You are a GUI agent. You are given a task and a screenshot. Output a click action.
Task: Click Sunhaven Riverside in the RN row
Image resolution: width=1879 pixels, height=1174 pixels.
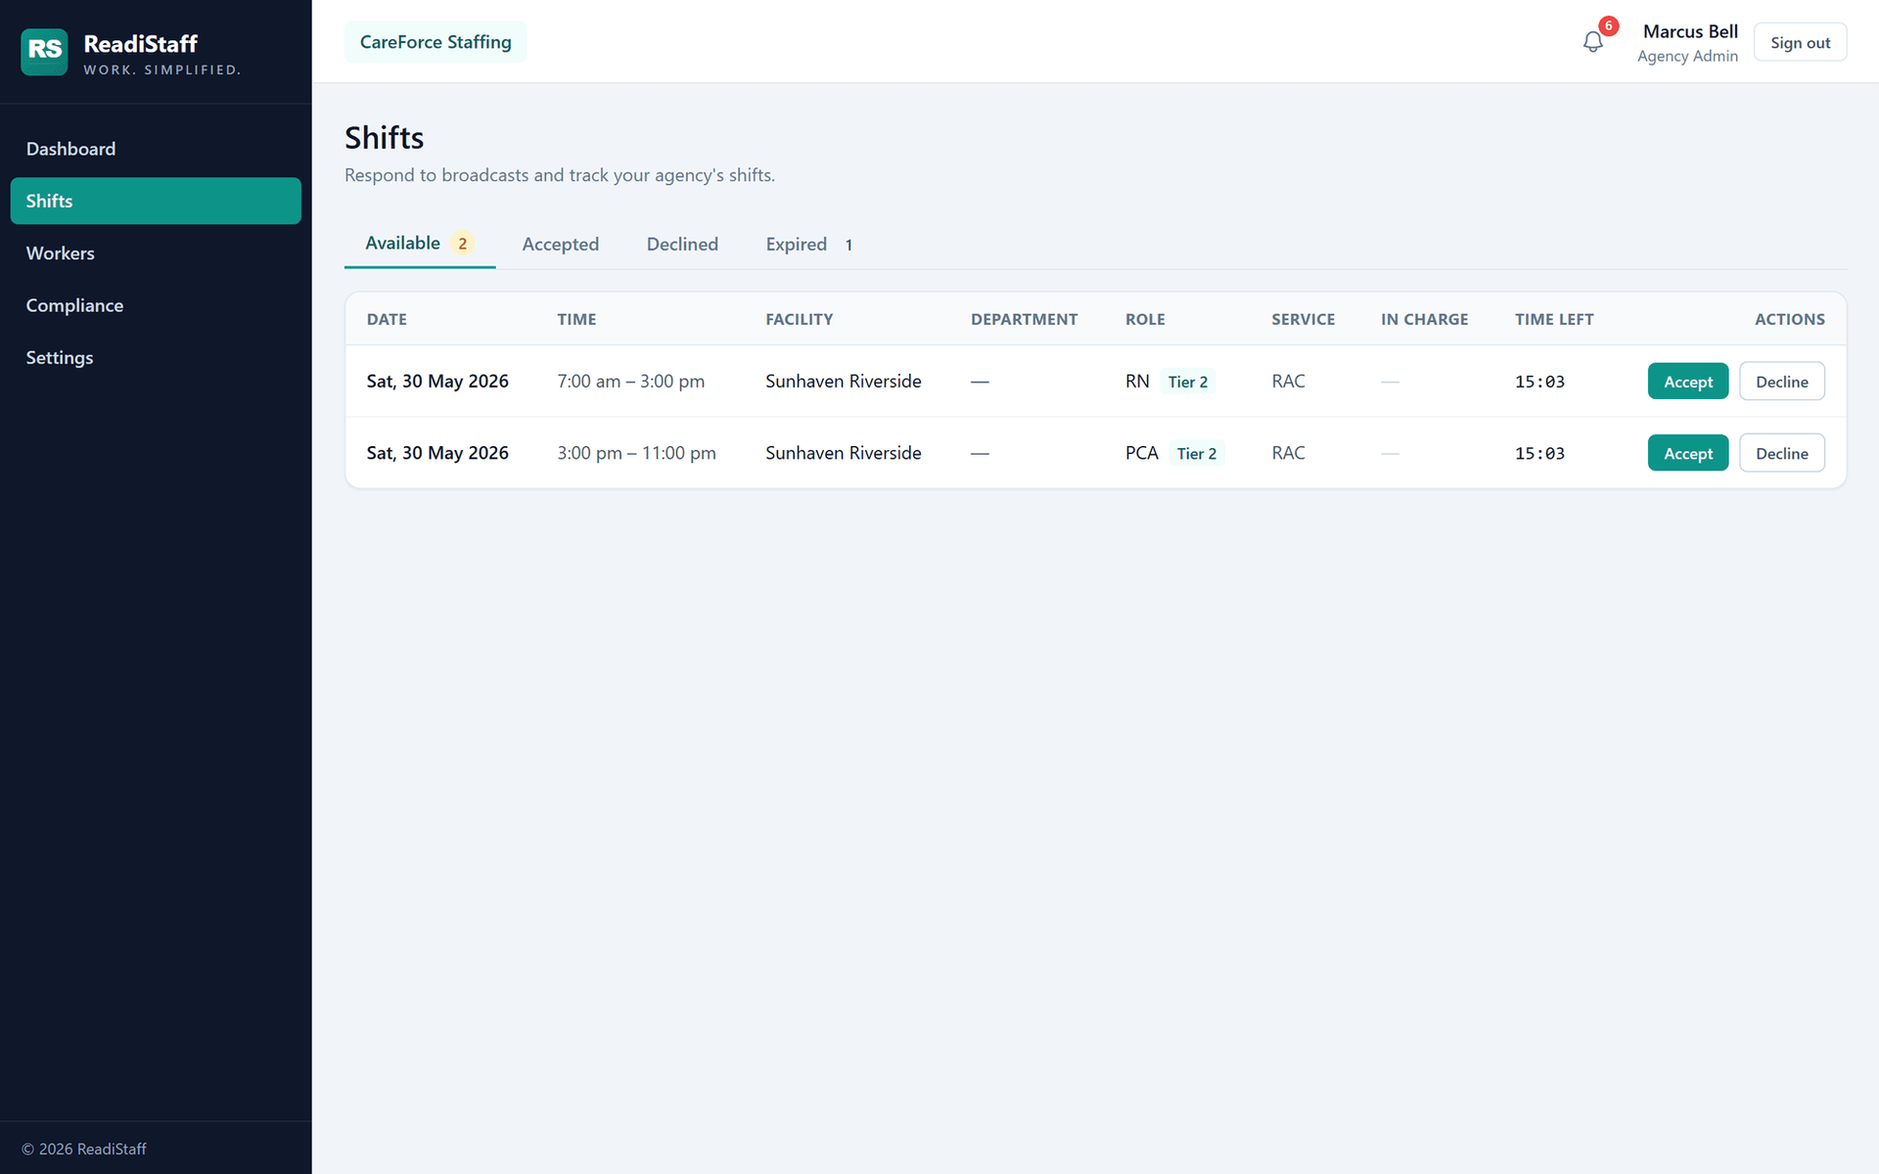click(843, 382)
